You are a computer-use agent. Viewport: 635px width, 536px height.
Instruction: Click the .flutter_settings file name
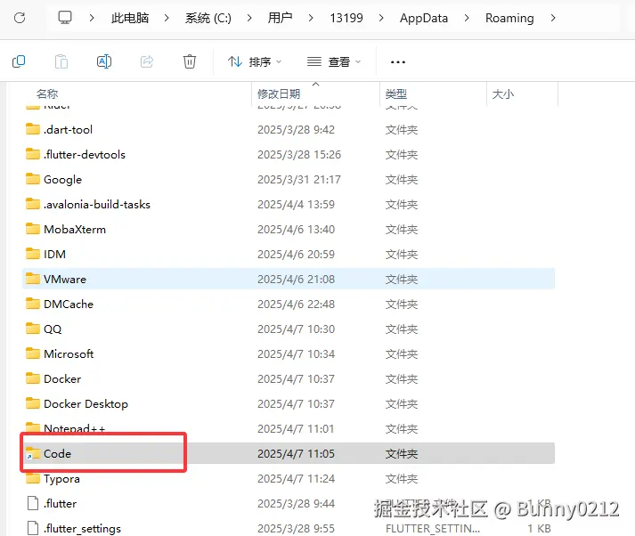[x=83, y=529]
